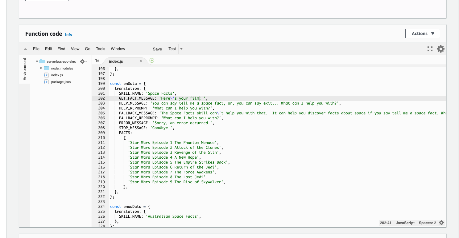This screenshot has height=238, width=459.
Task: Click the tab list icon left of the index.js tab
Action: click(97, 61)
